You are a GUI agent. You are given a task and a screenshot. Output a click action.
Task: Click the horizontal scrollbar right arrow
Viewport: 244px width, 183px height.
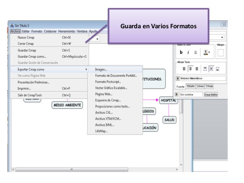177,170
